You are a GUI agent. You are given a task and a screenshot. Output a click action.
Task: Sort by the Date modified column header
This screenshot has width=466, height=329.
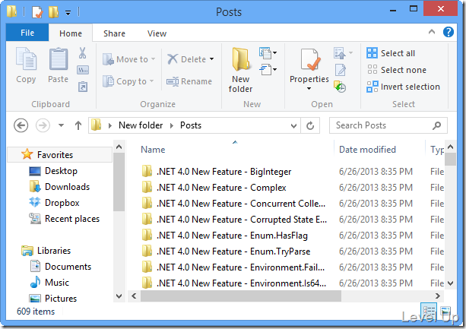(x=367, y=150)
